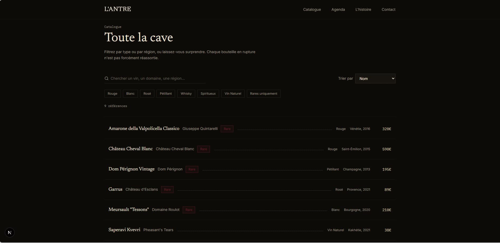The image size is (500, 243).
Task: Toggle the Rosé filter
Action: pyautogui.click(x=147, y=94)
